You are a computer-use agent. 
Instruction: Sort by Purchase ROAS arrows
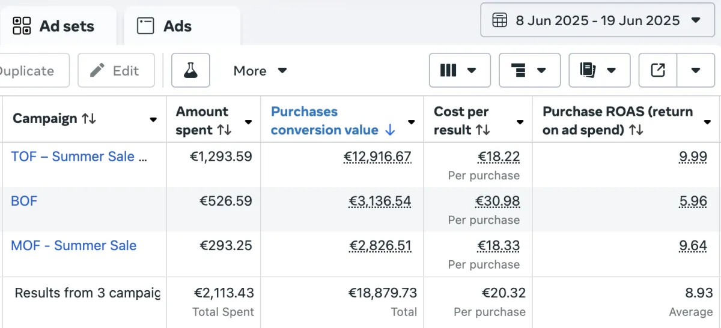pyautogui.click(x=635, y=130)
